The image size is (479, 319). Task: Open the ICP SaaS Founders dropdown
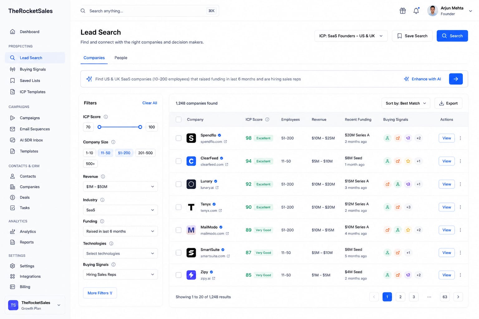coord(351,36)
